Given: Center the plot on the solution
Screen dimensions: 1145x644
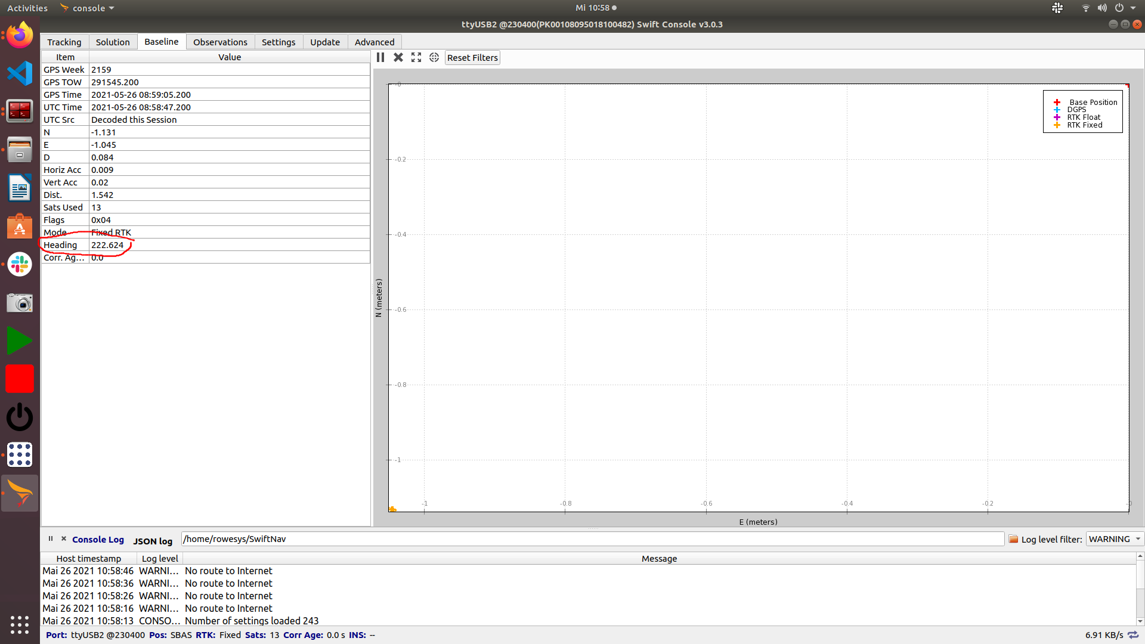Looking at the screenshot, I should coord(434,57).
